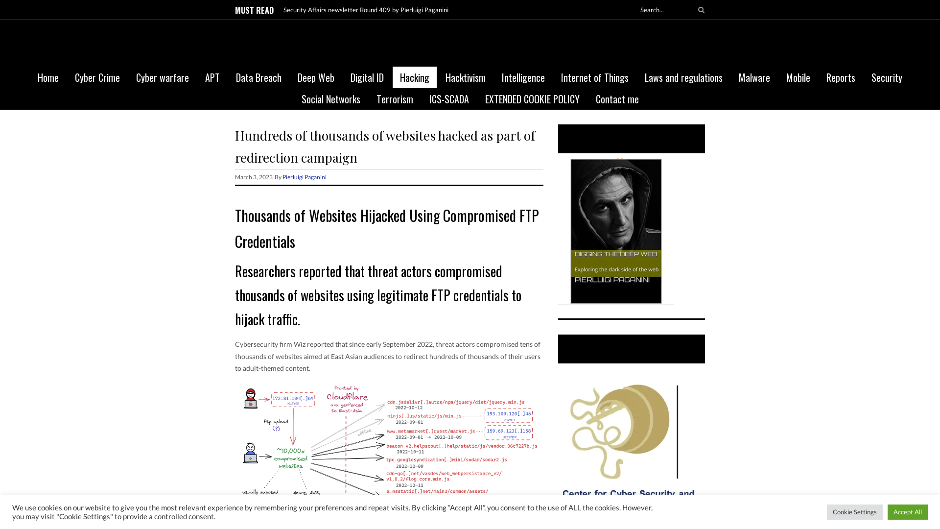Click the Deep Web navigation icon
The image size is (940, 529).
click(x=315, y=77)
